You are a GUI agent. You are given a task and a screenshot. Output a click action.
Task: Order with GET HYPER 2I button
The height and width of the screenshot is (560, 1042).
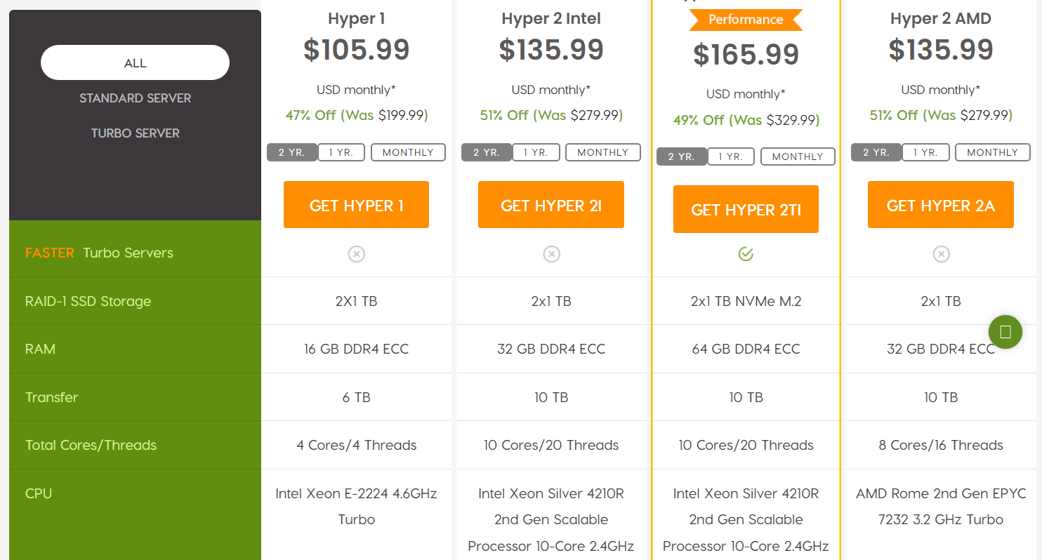point(551,205)
